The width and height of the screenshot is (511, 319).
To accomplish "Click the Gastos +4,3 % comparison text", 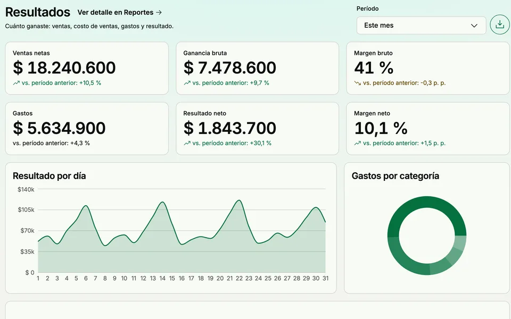I will 51,143.
